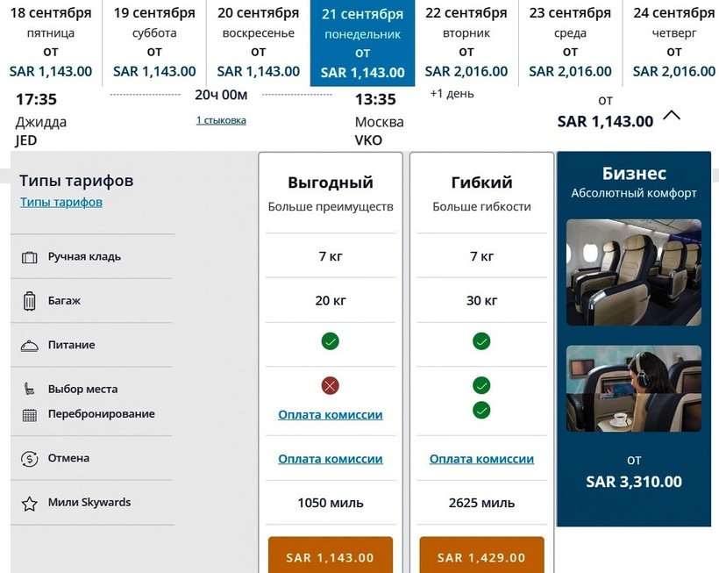Select the 22 сентября вторник date tab

click(x=466, y=43)
